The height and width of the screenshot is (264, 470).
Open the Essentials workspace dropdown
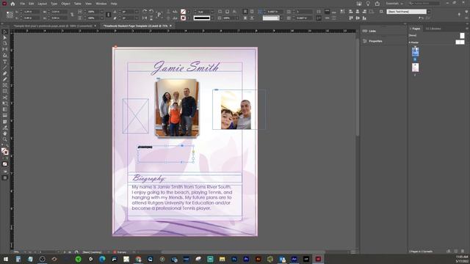394,4
